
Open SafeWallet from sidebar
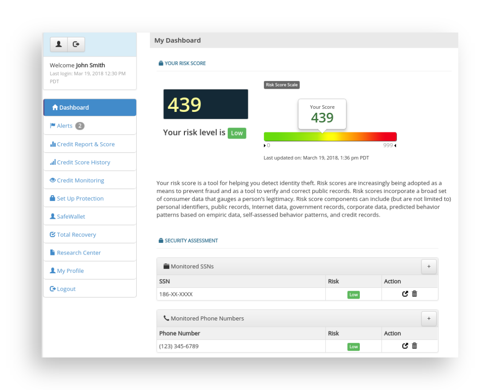(x=71, y=217)
